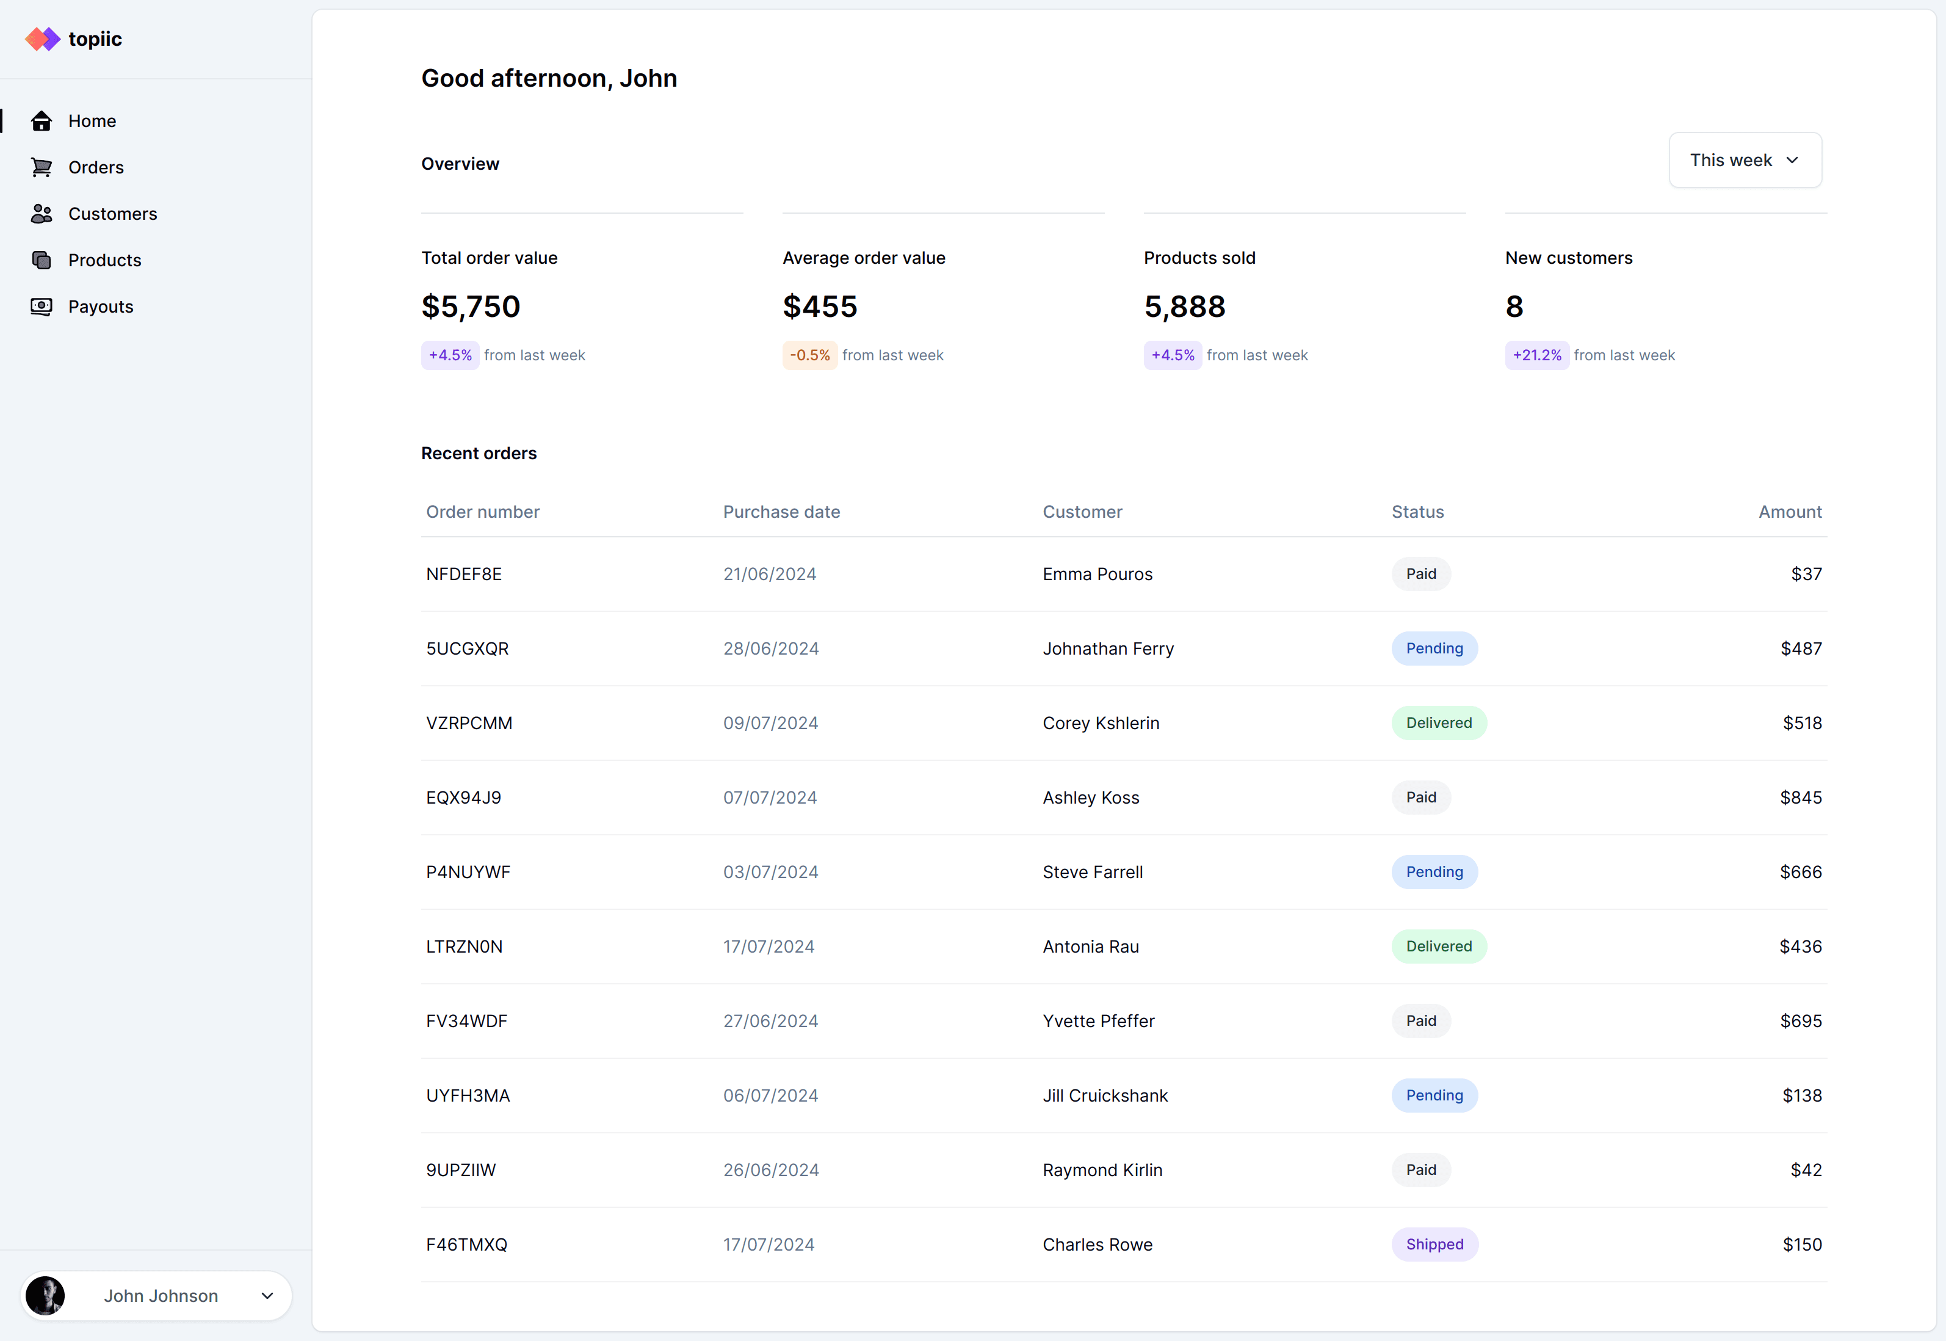This screenshot has width=1946, height=1341.
Task: Click the Pending badge for Johnathan Ferry
Action: tap(1434, 648)
